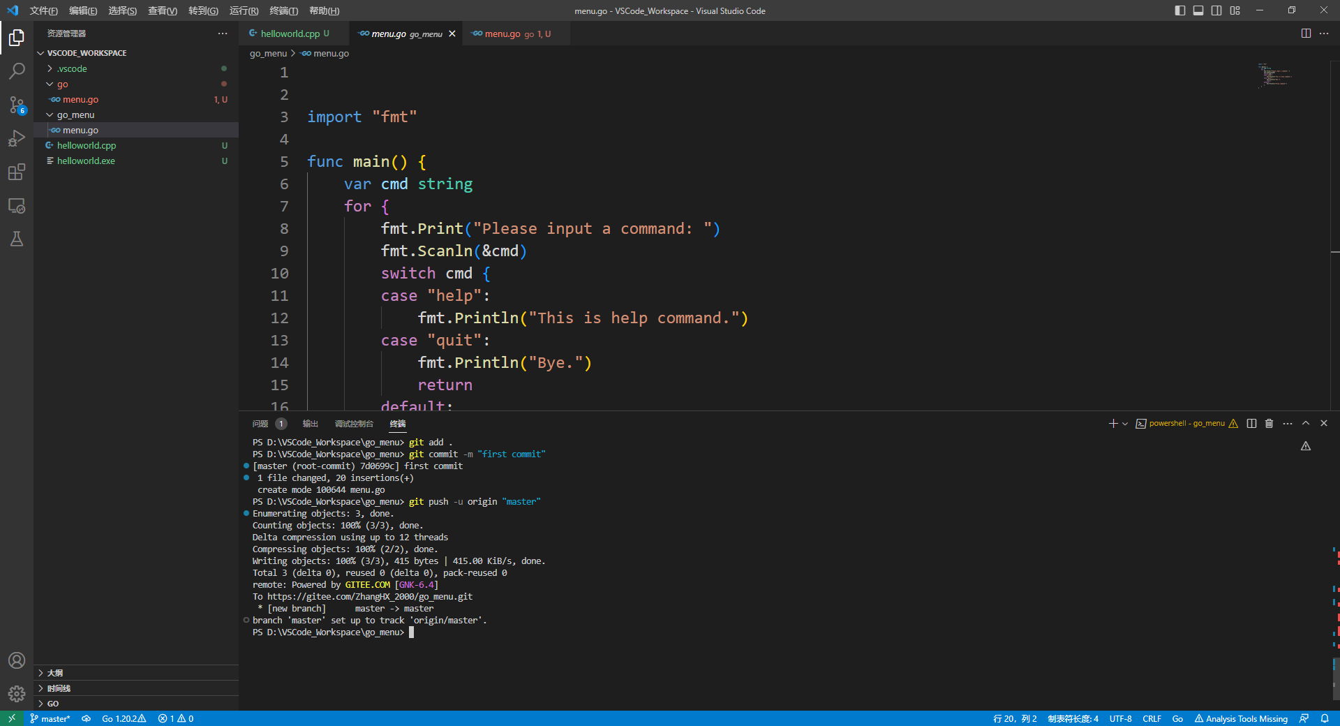Toggle maximize panel with the chevron
This screenshot has width=1340, height=726.
click(1305, 423)
